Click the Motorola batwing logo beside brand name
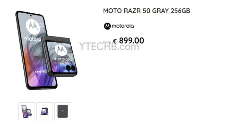 [x=107, y=26]
